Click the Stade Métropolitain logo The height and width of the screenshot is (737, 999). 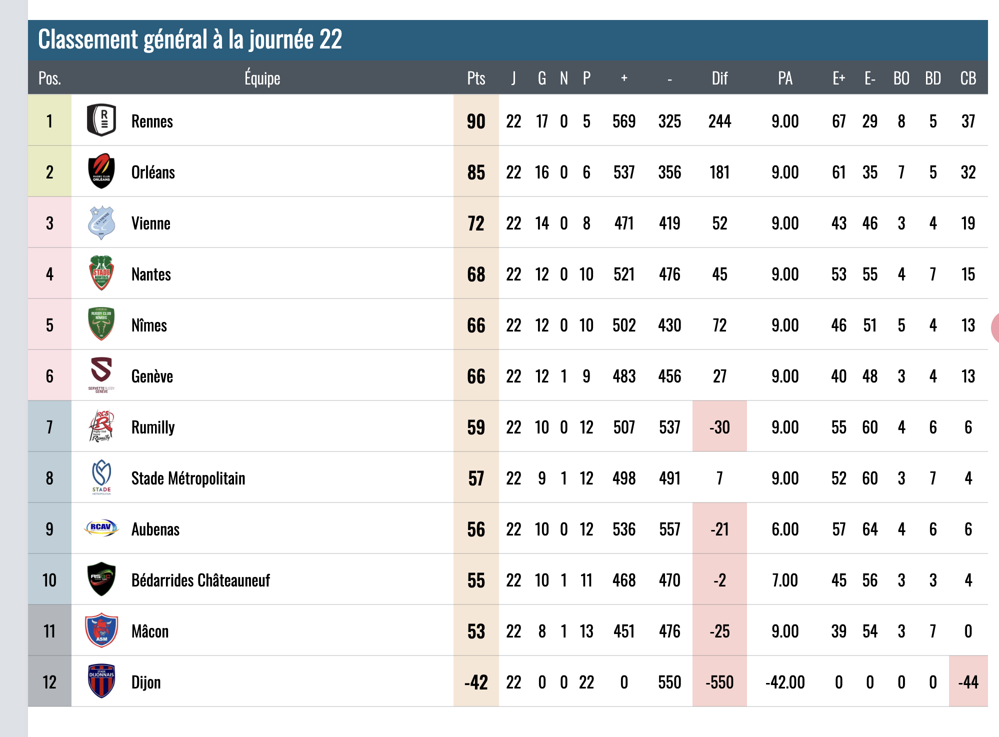click(101, 477)
